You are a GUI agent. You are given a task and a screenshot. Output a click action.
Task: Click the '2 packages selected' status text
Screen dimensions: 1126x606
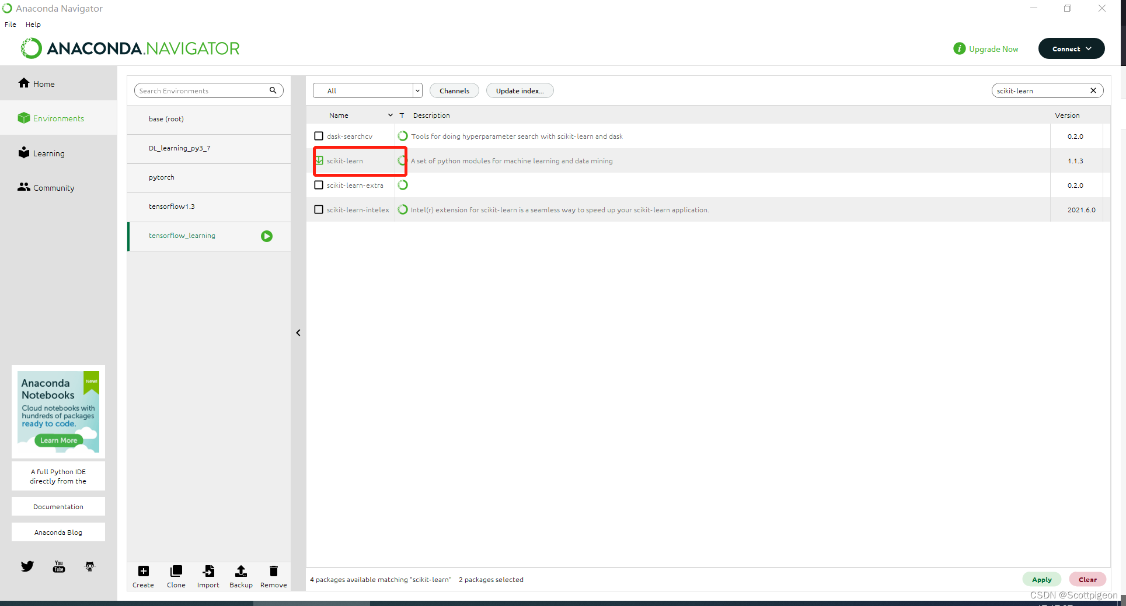[x=491, y=580]
